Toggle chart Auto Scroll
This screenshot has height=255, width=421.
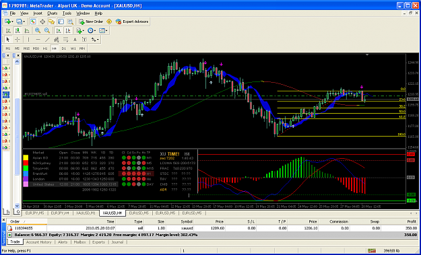[x=59, y=30]
